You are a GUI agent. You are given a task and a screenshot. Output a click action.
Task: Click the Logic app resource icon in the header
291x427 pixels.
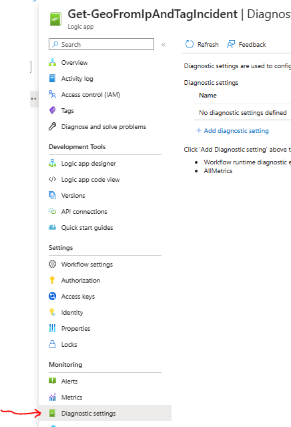55,19
